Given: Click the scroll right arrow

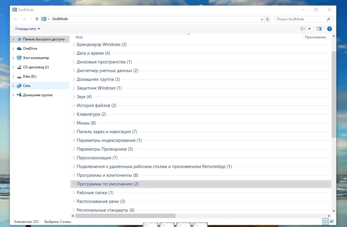Looking at the screenshot, I should (329, 216).
